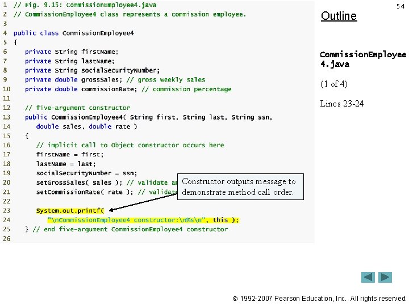The height and width of the screenshot is (306, 409).
Task: Go to the next slide arrow
Action: click(x=385, y=277)
